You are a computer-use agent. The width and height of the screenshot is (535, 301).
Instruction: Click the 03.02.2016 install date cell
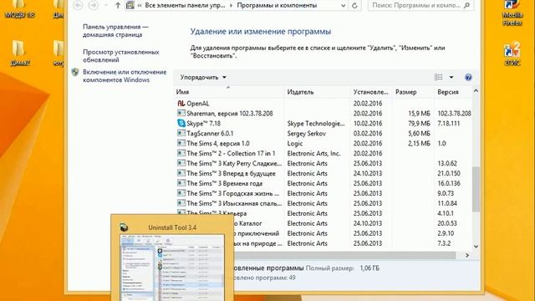coord(368,134)
